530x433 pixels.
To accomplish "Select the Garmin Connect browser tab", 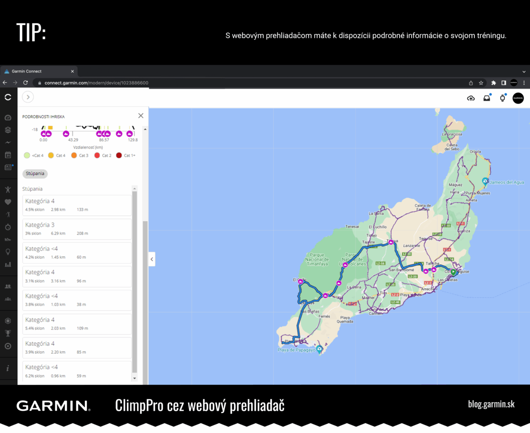I will pyautogui.click(x=39, y=71).
